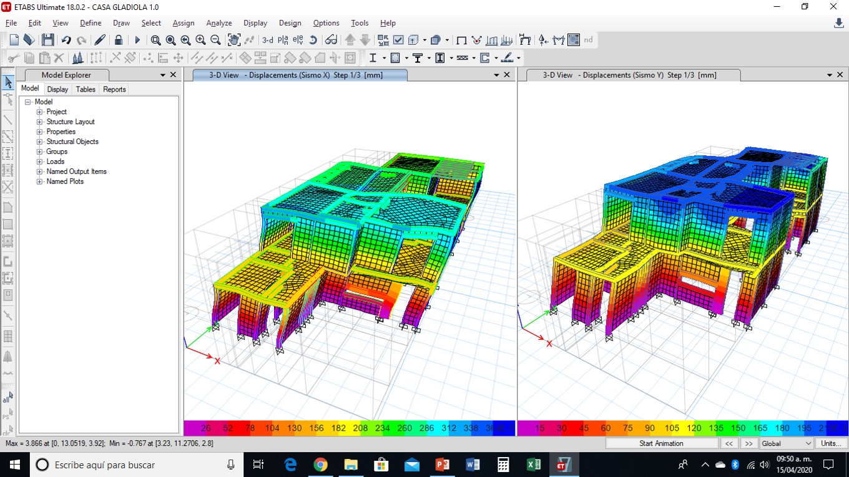Toggle the Set Display Options checkmark icon
The image size is (849, 477).
[398, 40]
